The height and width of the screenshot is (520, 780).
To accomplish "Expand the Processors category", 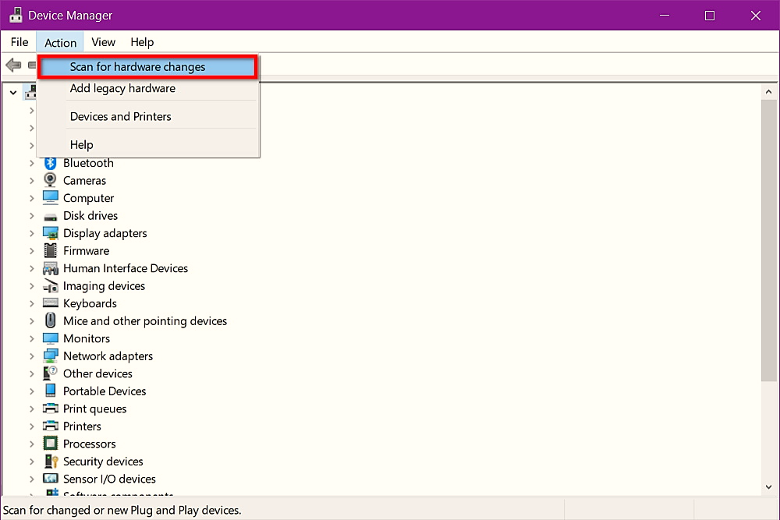I will coord(32,444).
